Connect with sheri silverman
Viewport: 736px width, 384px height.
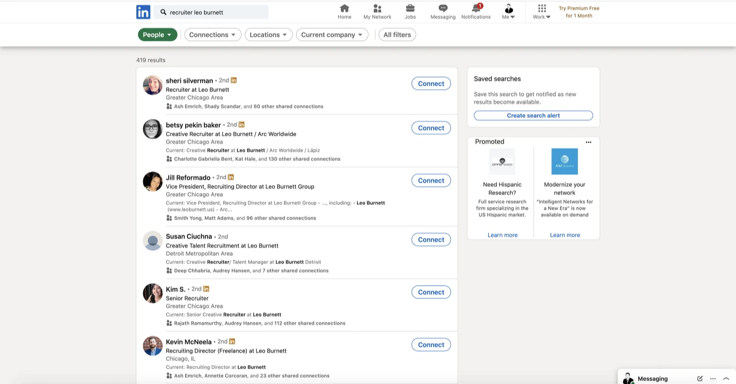pos(431,83)
